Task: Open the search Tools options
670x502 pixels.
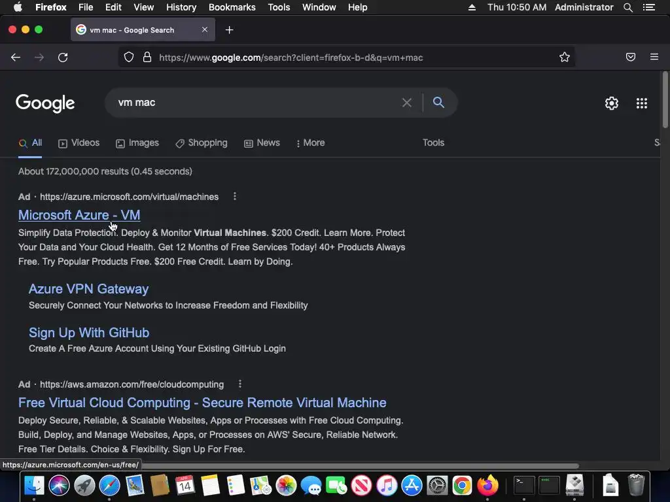Action: [433, 143]
